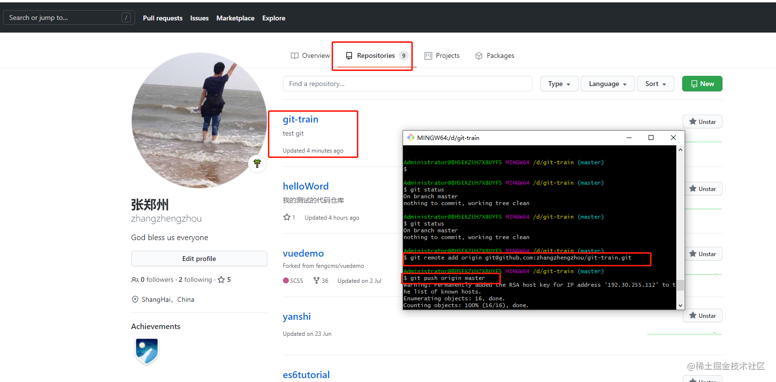Click the MINGW64 terminal title bar icon
The image size is (776, 382).
[x=411, y=138]
